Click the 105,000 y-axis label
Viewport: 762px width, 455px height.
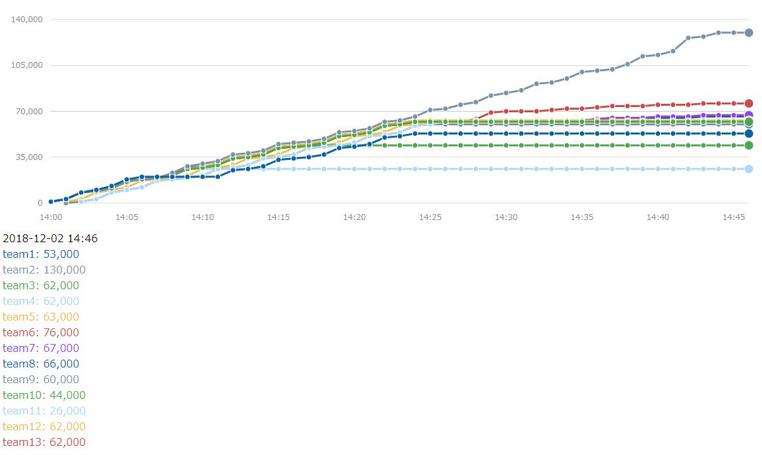[x=27, y=65]
